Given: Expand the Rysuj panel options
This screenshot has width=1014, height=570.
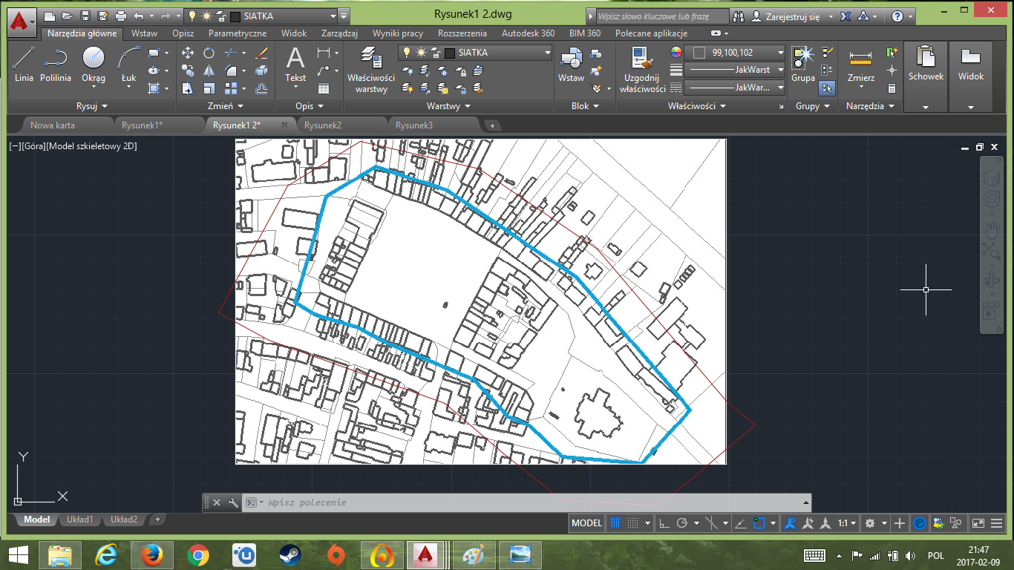Looking at the screenshot, I should 92,106.
